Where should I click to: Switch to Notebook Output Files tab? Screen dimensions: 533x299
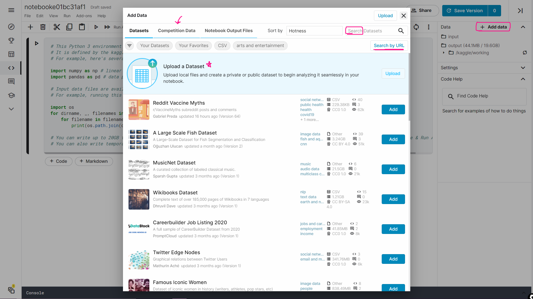click(x=229, y=30)
